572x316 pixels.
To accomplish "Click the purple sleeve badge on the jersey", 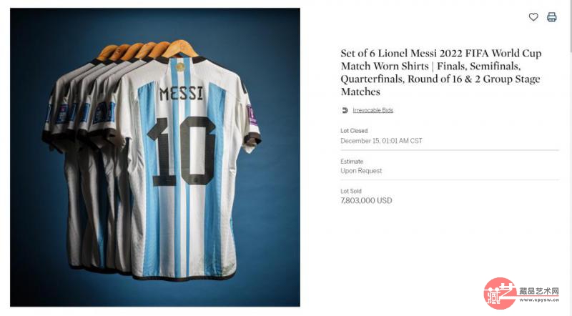I will coord(252,115).
